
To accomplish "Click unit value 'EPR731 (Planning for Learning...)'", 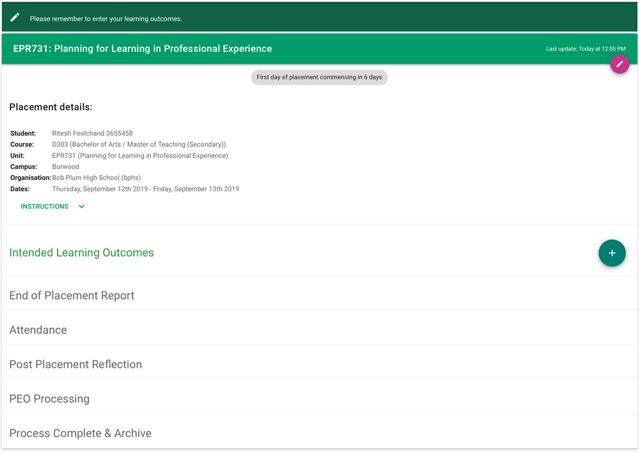I will click(140, 156).
